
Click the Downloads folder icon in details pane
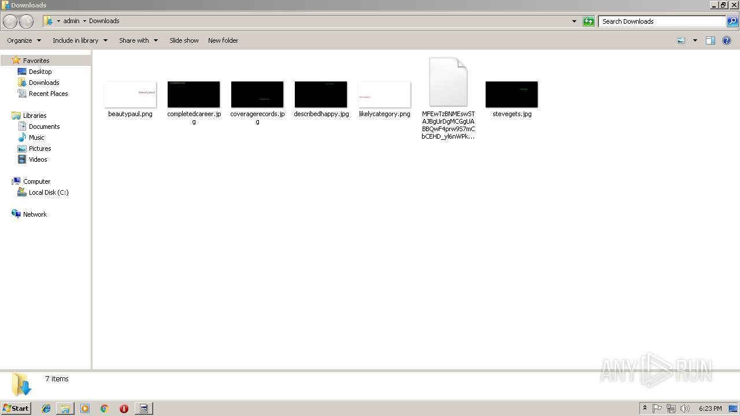(x=21, y=384)
